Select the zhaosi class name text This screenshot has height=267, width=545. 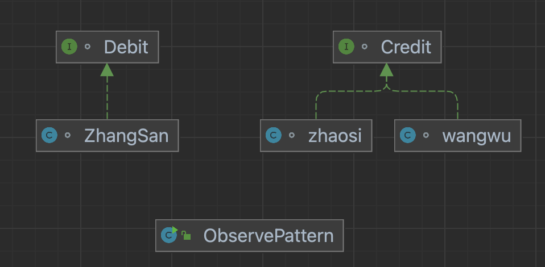tap(335, 135)
